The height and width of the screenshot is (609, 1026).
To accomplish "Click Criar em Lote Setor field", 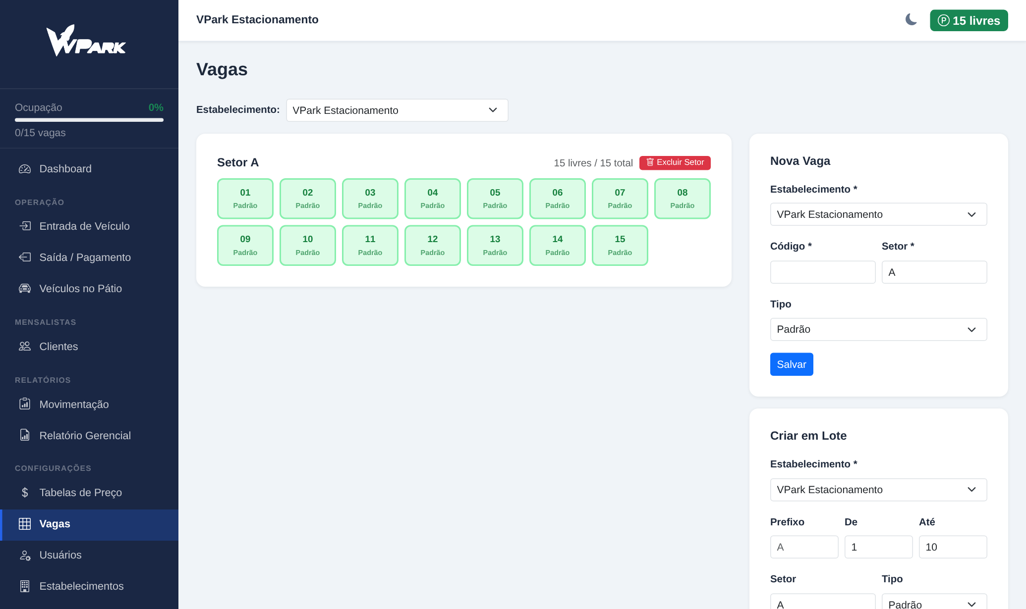I will point(823,602).
